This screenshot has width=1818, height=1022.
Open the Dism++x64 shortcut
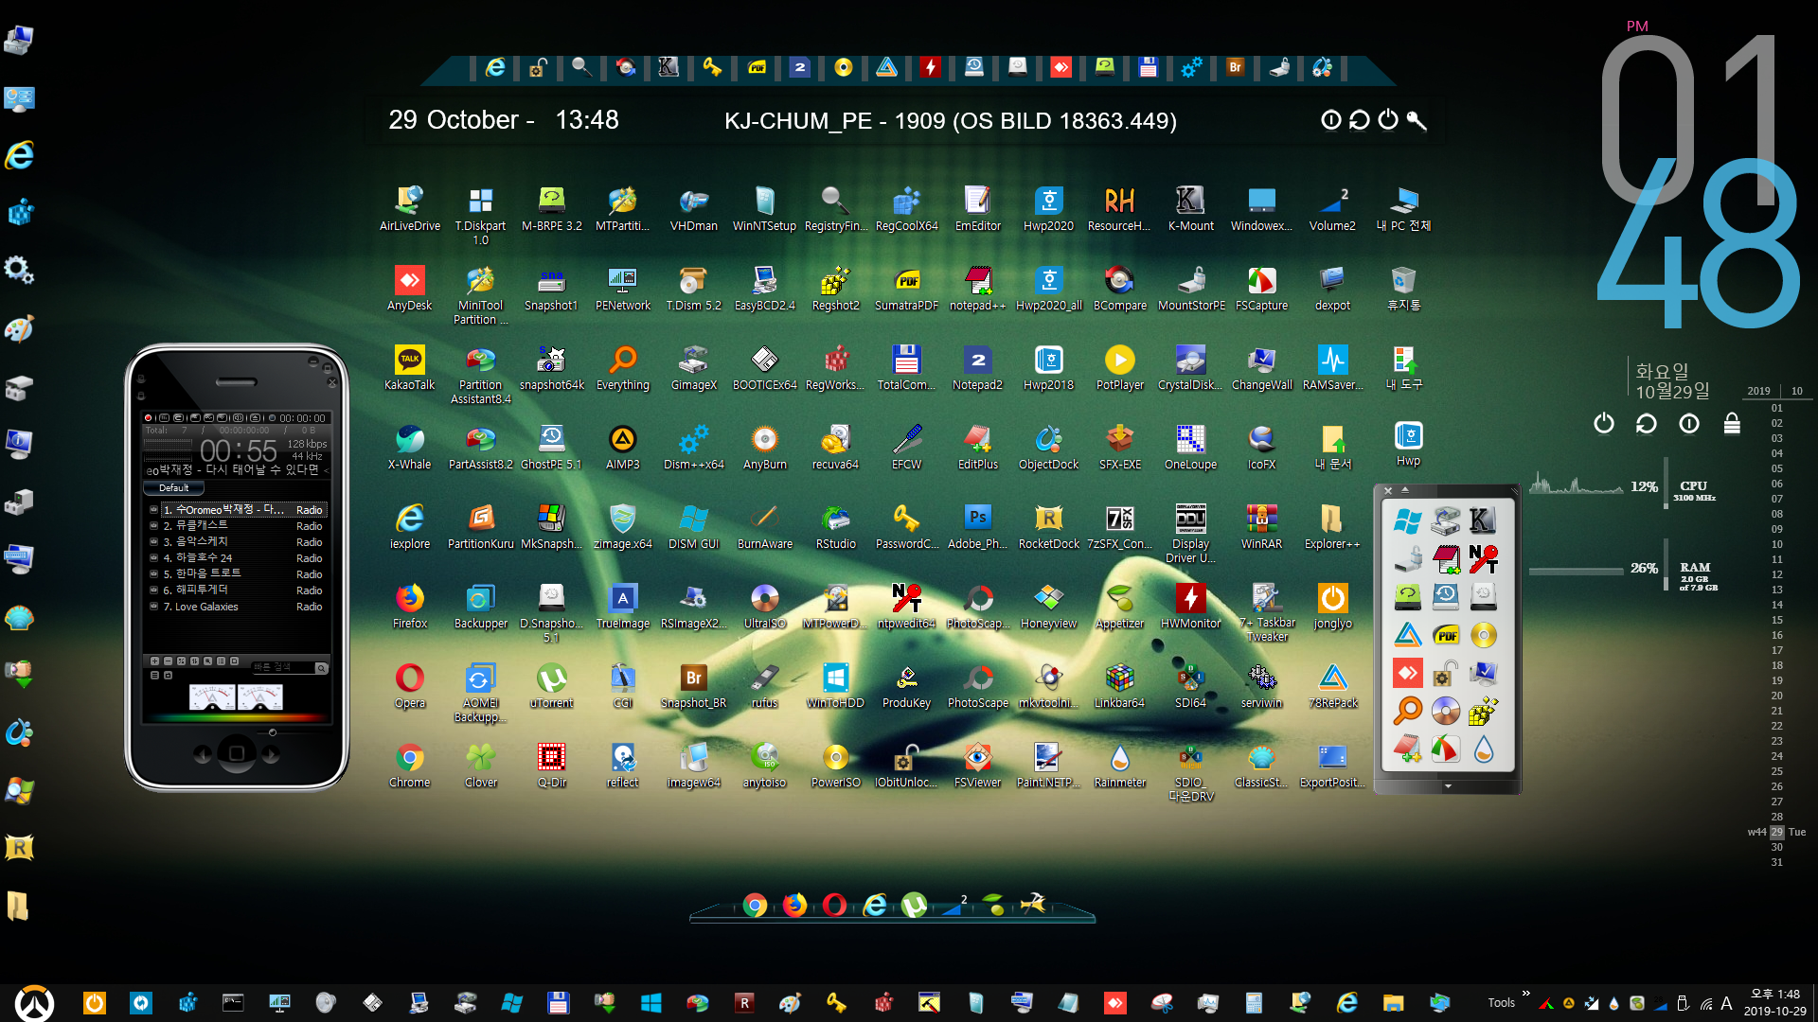(x=693, y=448)
